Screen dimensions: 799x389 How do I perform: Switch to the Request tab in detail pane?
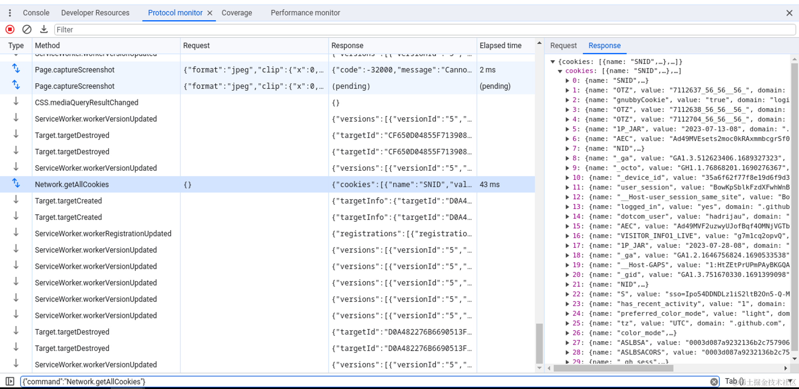point(563,45)
